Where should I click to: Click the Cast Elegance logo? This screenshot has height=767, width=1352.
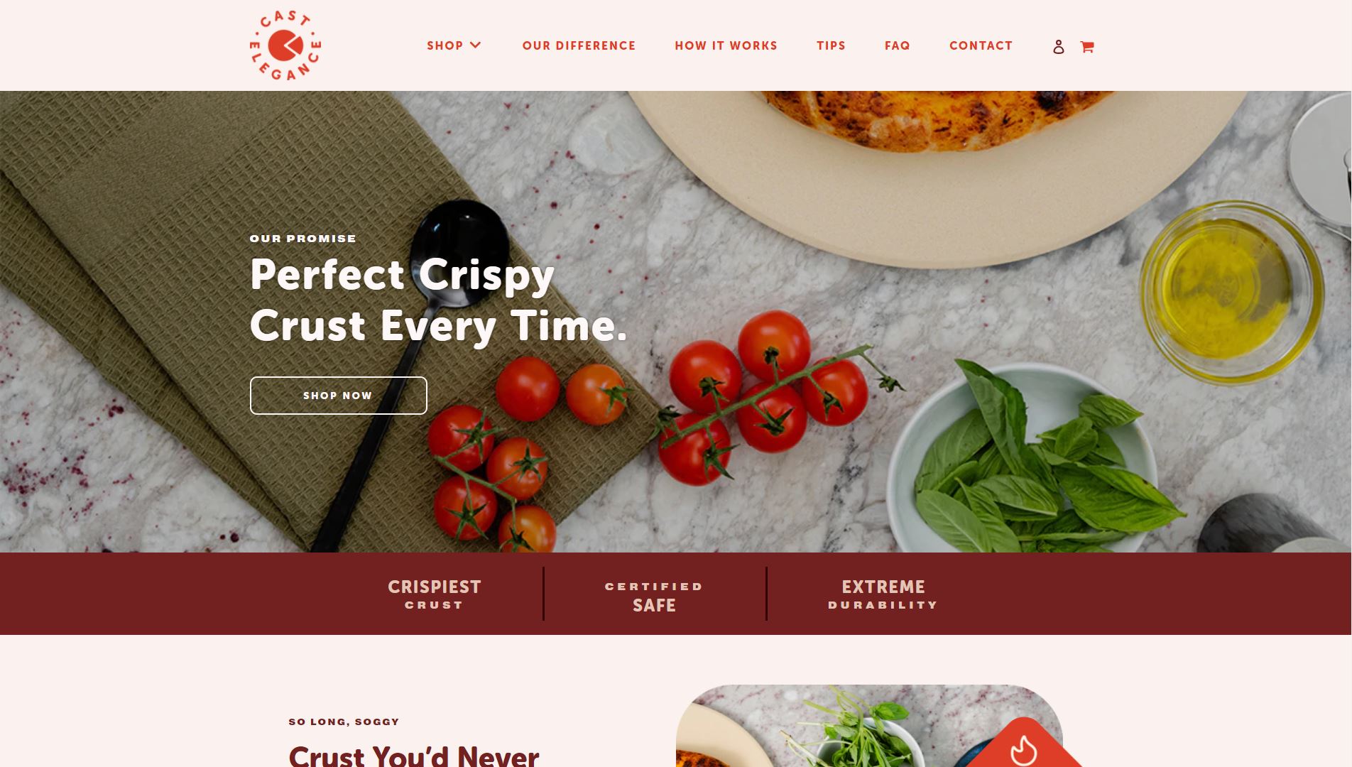285,45
